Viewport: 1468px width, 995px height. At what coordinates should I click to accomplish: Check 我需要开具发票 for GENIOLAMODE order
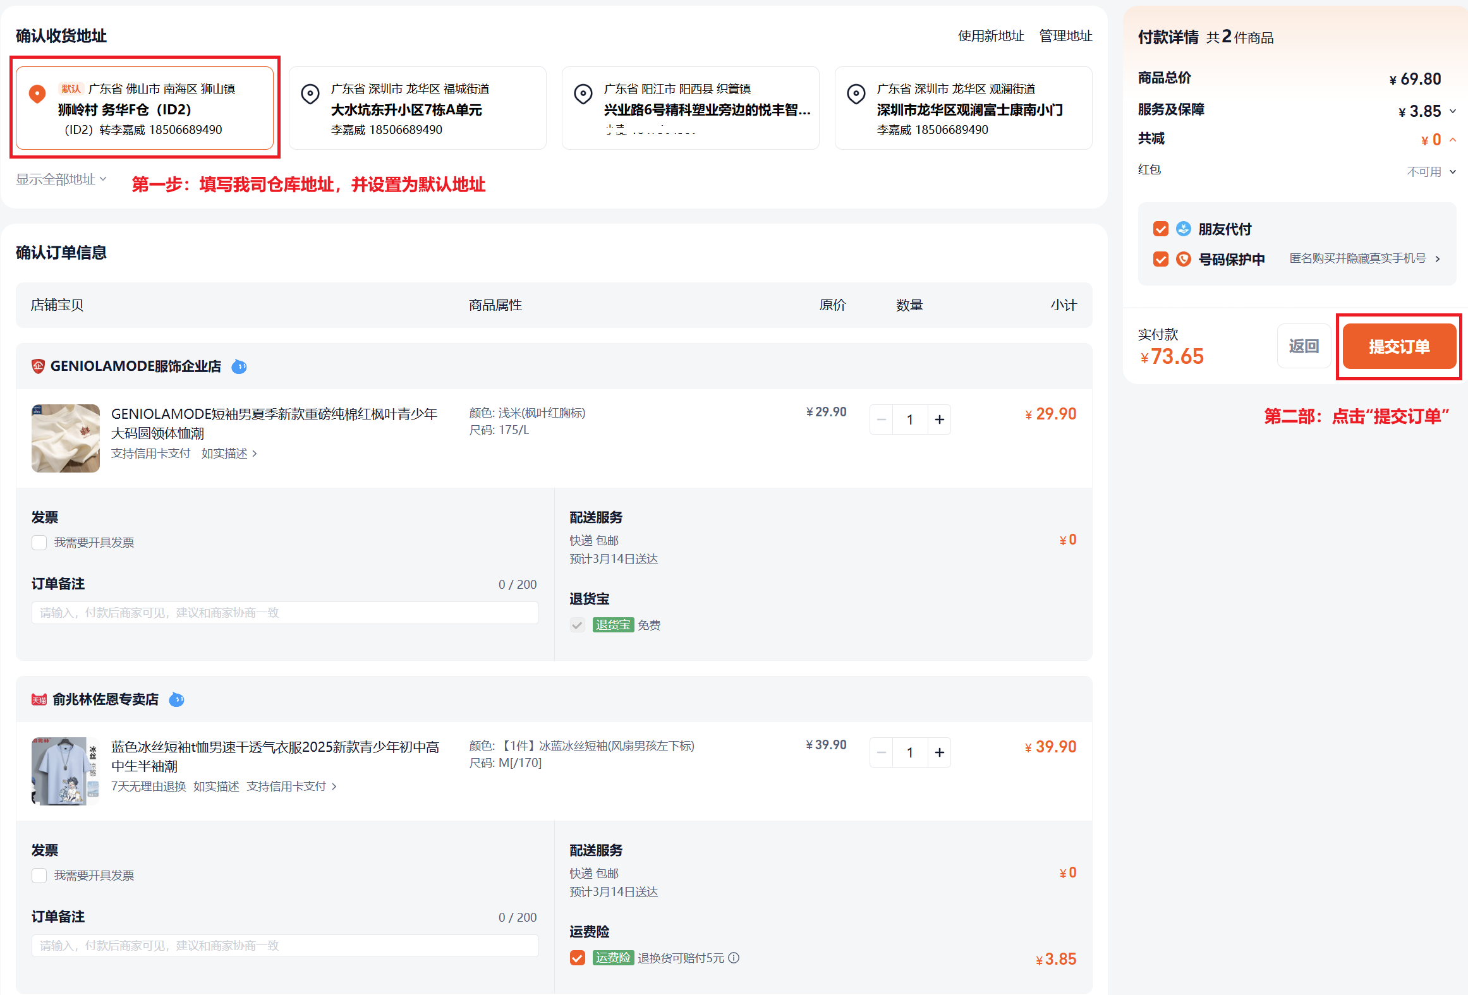click(39, 543)
